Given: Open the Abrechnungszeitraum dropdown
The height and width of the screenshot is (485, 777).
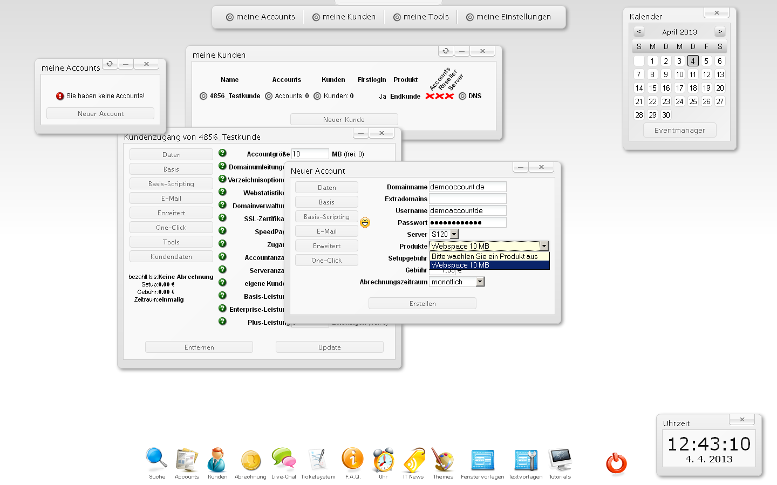Looking at the screenshot, I should 480,281.
